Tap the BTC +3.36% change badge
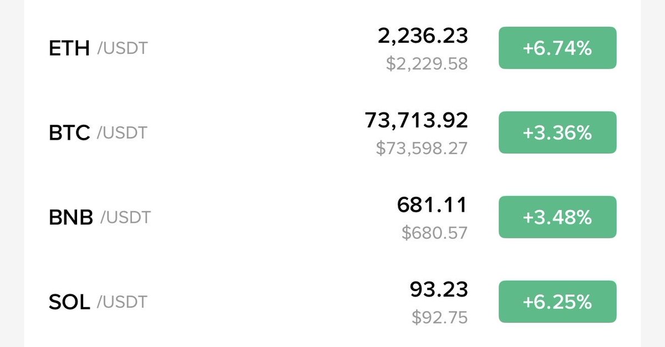Screen dimensions: 665x347 click(557, 133)
